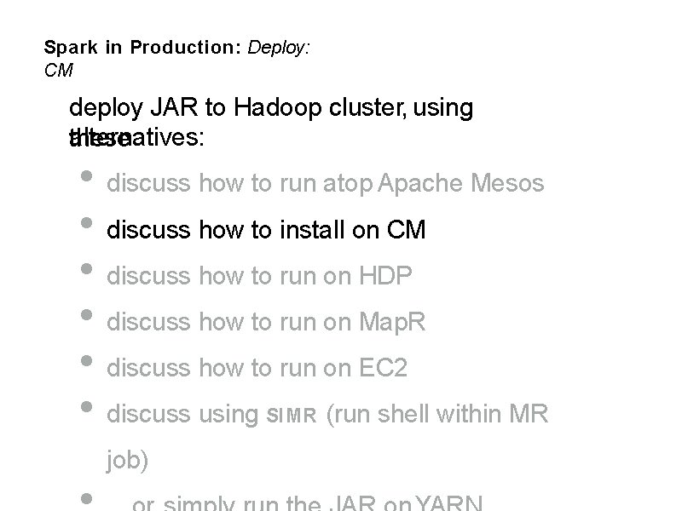Screen dimensions: 682x511
Task: Click the overlapping 'alternatives:' text line
Action: [136, 138]
